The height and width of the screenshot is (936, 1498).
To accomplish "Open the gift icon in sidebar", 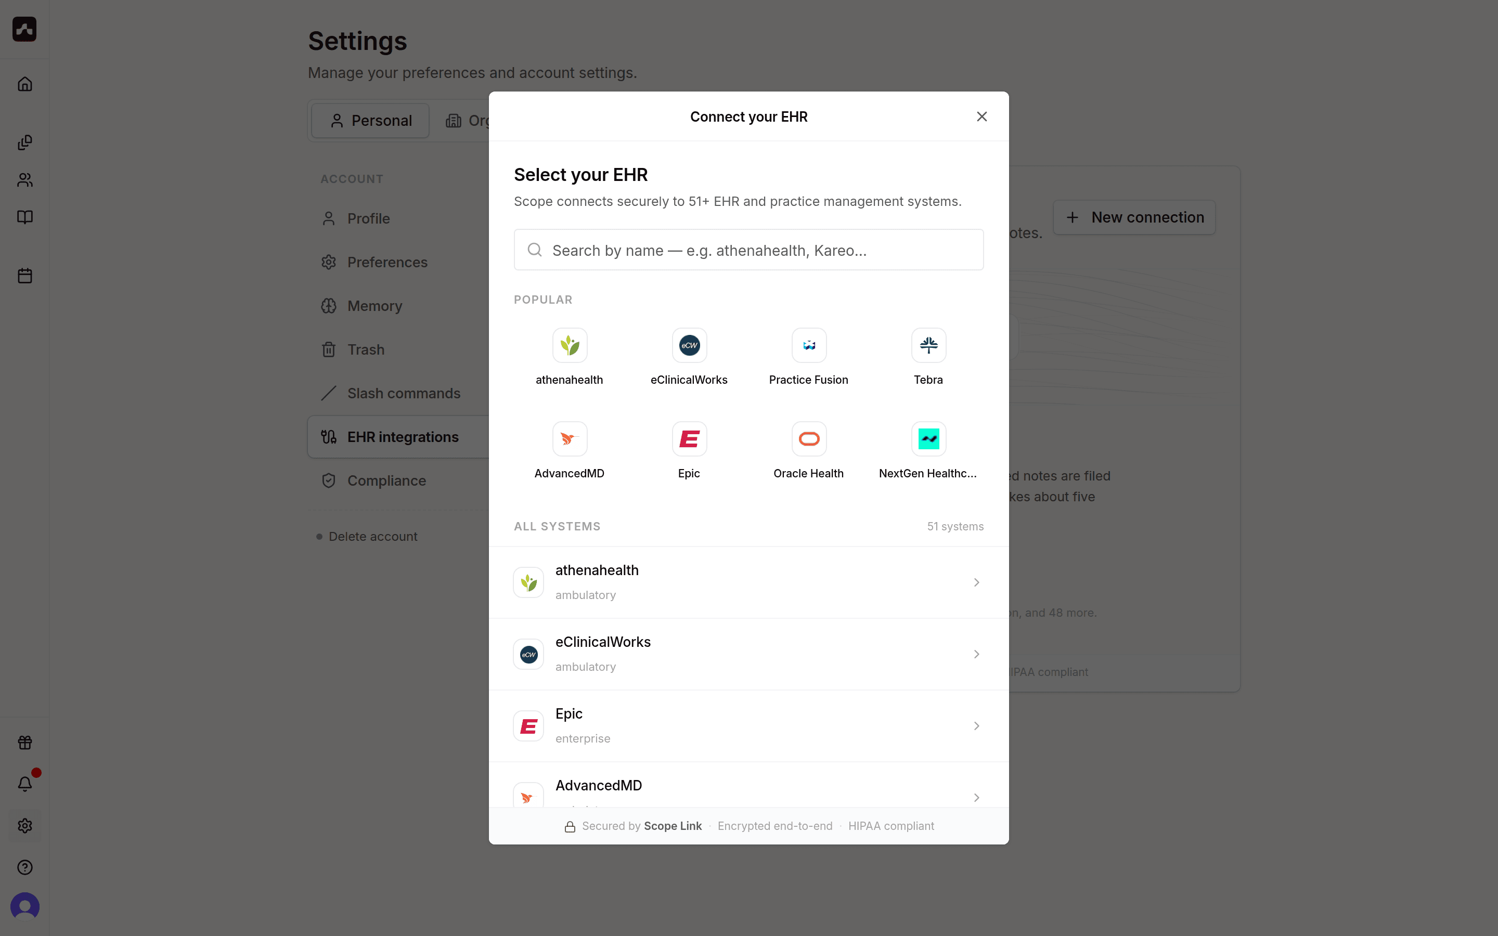I will pos(25,742).
